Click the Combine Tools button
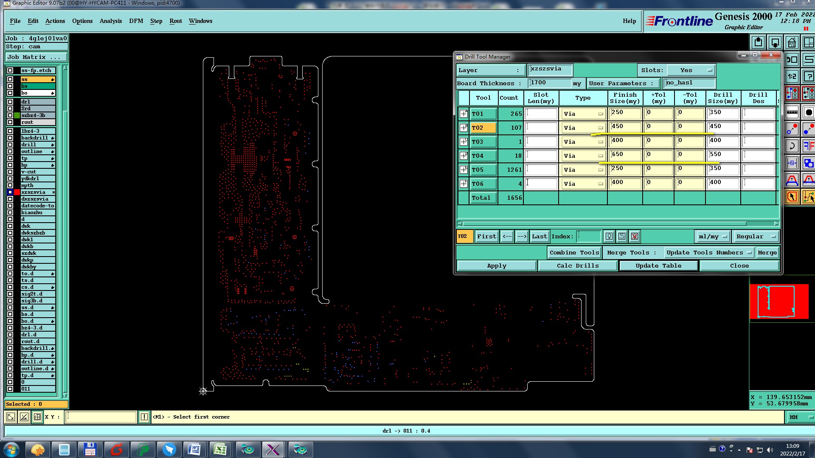The image size is (815, 458). [x=574, y=253]
